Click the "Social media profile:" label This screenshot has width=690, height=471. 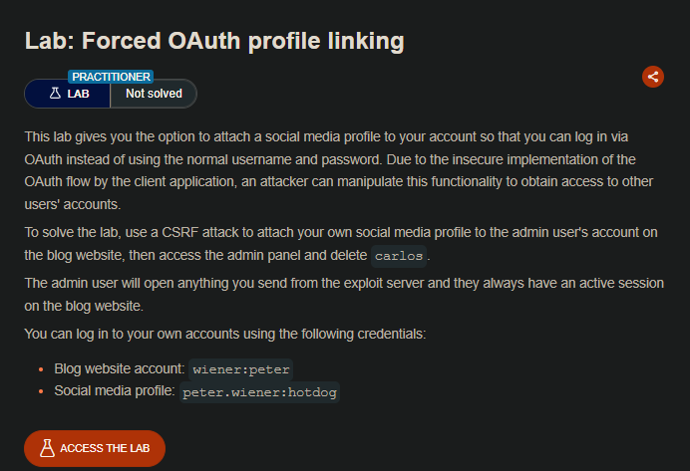(x=115, y=391)
